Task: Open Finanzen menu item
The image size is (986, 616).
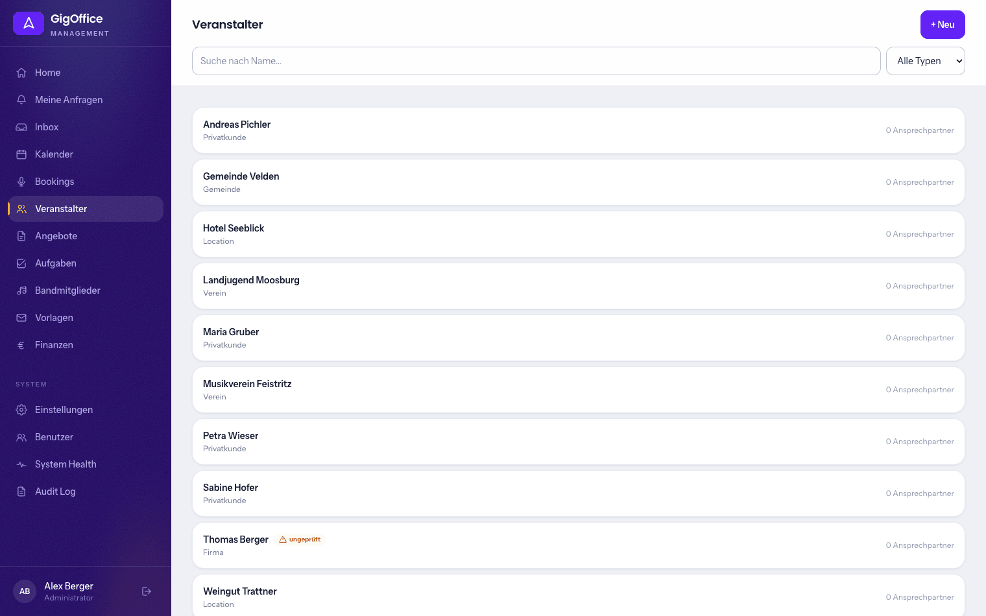Action: click(x=86, y=345)
